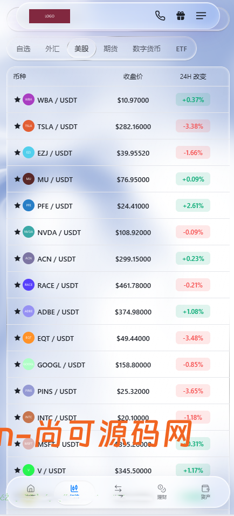Switch to the 数字货币 tab
Screen dimensions: 234x516
(146, 49)
